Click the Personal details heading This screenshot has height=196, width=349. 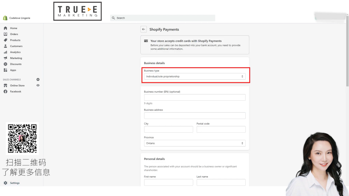pos(154,159)
